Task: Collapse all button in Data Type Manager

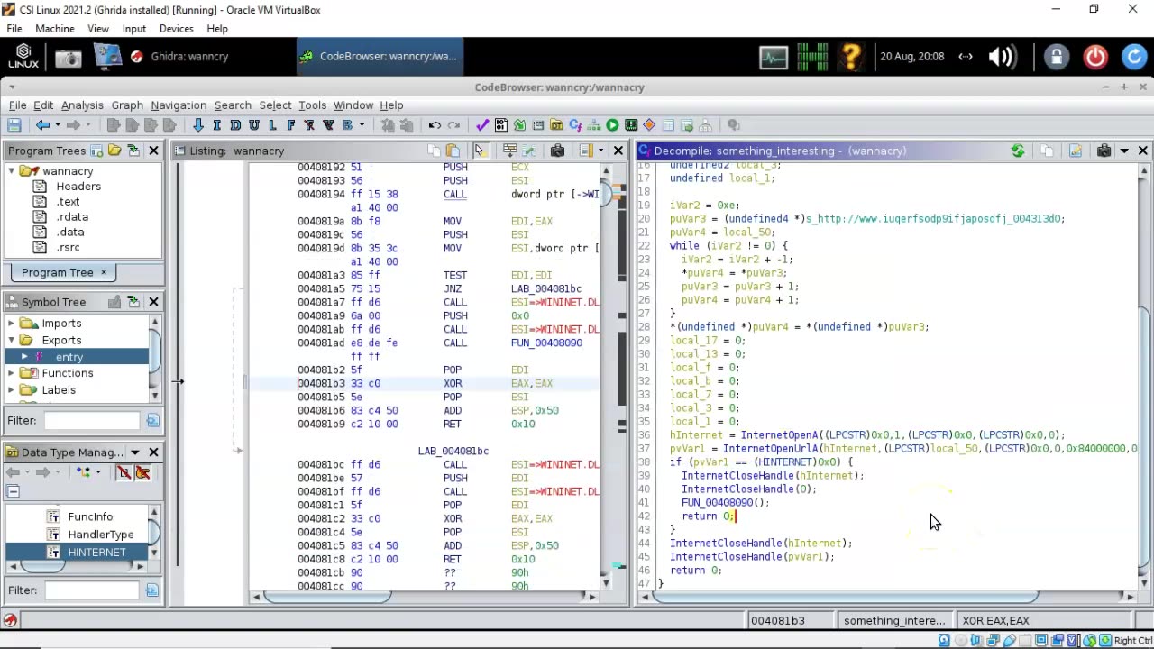Action: tap(14, 491)
